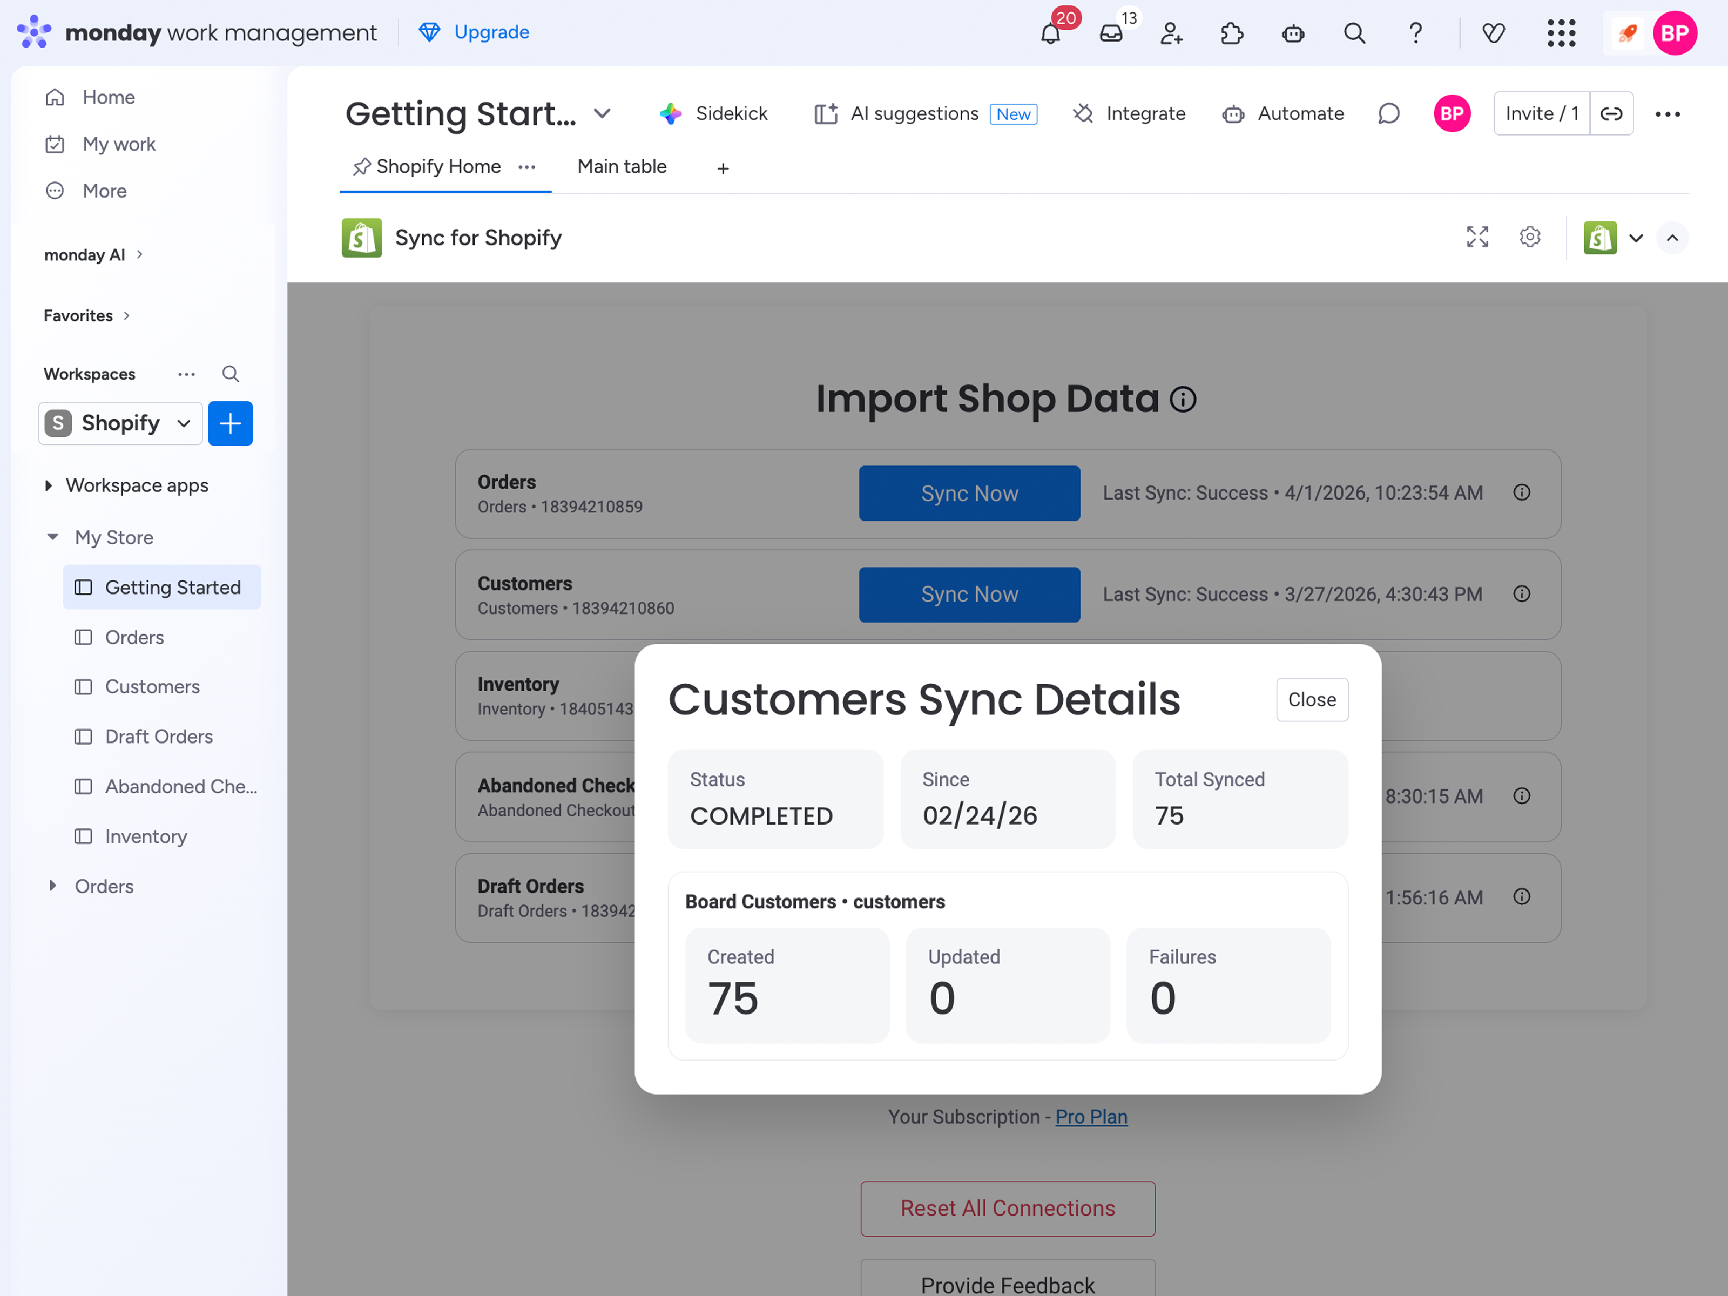The width and height of the screenshot is (1728, 1296).
Task: Open Getting Started board title dropdown
Action: (x=602, y=114)
